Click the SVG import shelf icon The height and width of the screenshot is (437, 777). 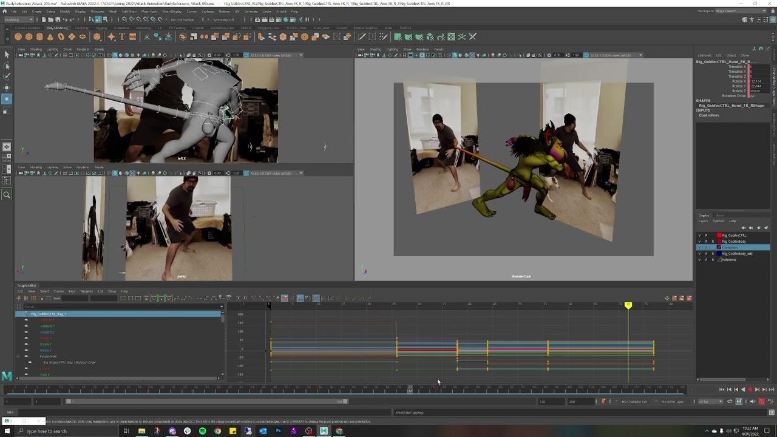(132, 37)
